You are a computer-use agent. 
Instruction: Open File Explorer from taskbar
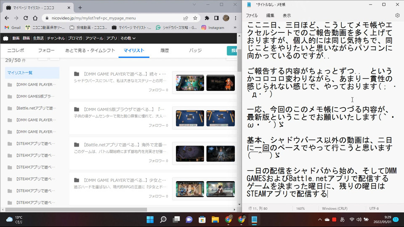pos(215,219)
